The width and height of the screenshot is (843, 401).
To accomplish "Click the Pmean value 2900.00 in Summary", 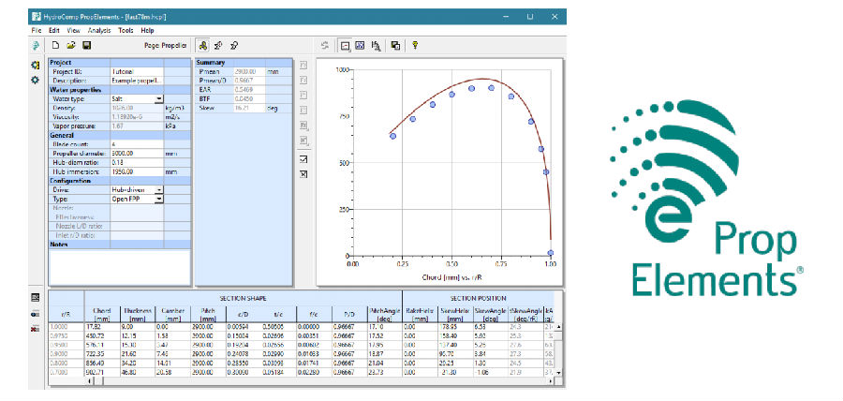I will pyautogui.click(x=249, y=71).
